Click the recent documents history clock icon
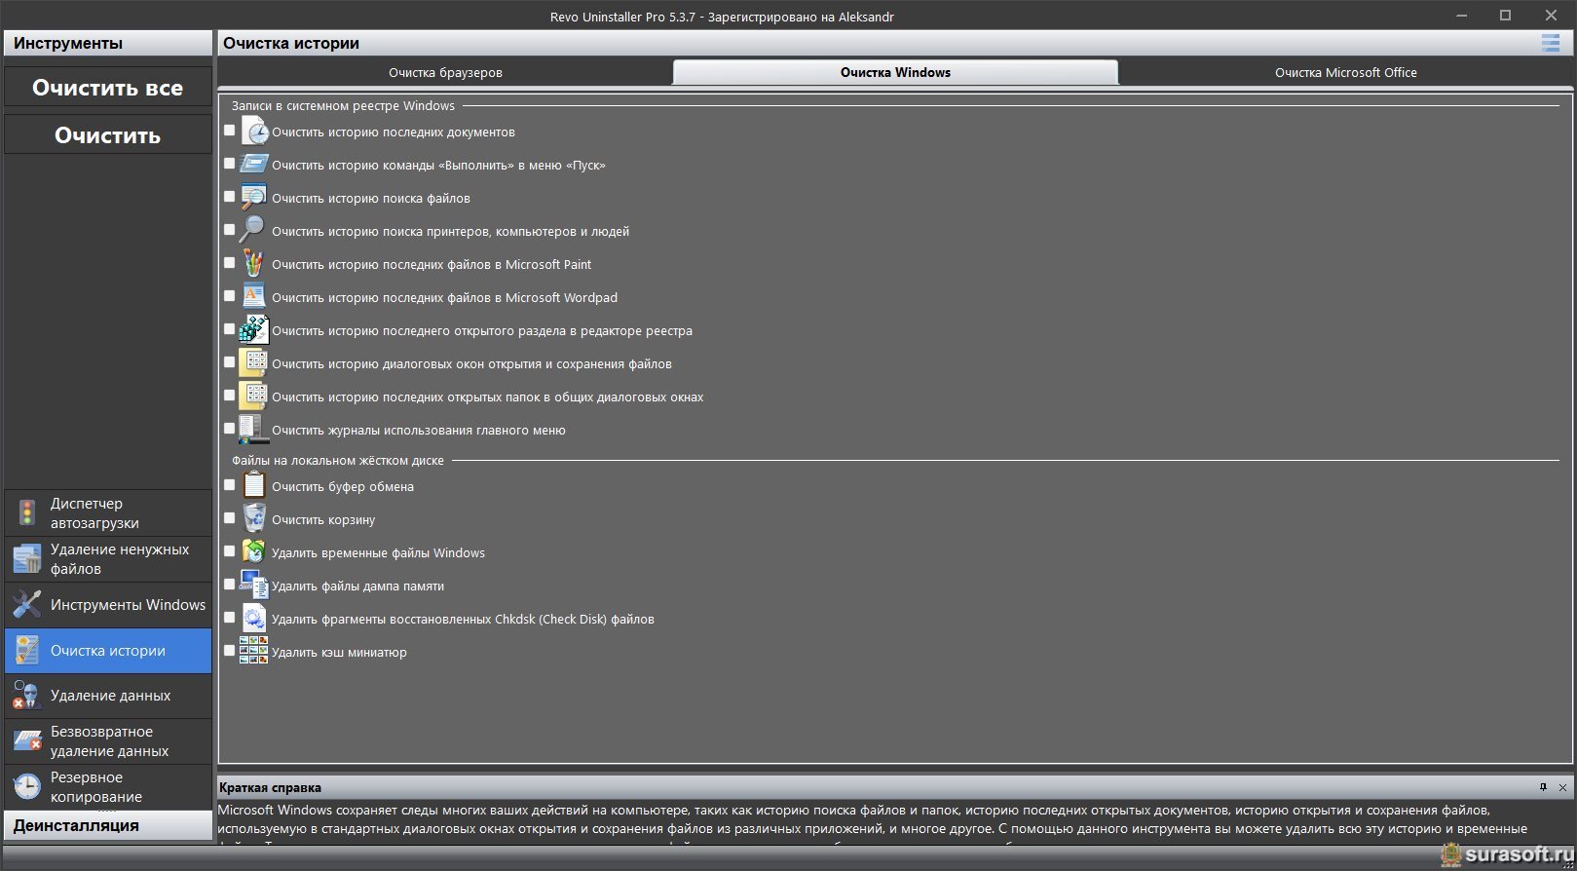1577x871 pixels. pyautogui.click(x=253, y=132)
